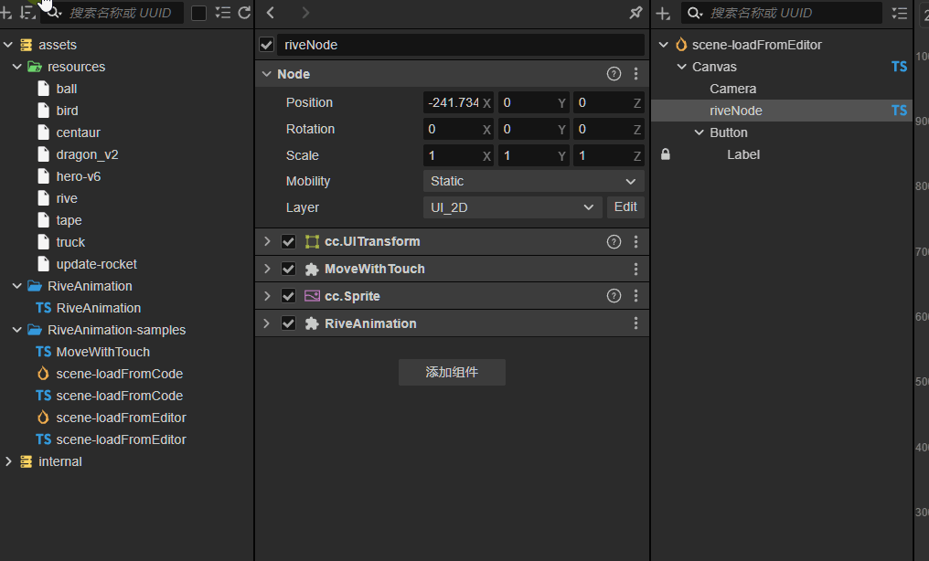This screenshot has height=561, width=929.
Task: Pin the Inspector panel
Action: click(x=635, y=14)
